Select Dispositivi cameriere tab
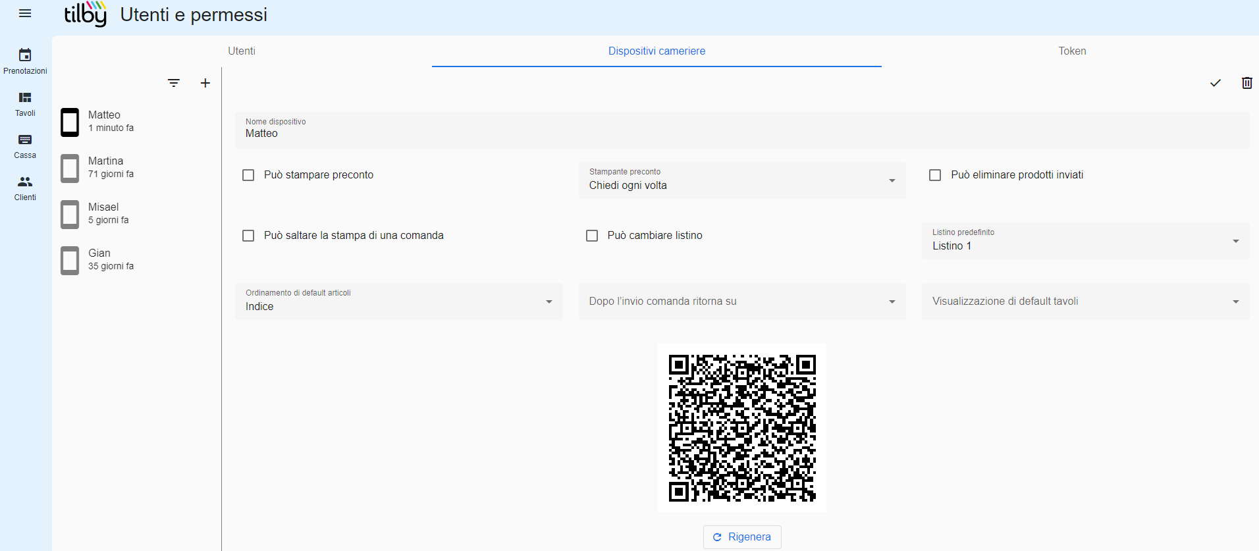Viewport: 1259px width, 551px height. click(x=656, y=51)
